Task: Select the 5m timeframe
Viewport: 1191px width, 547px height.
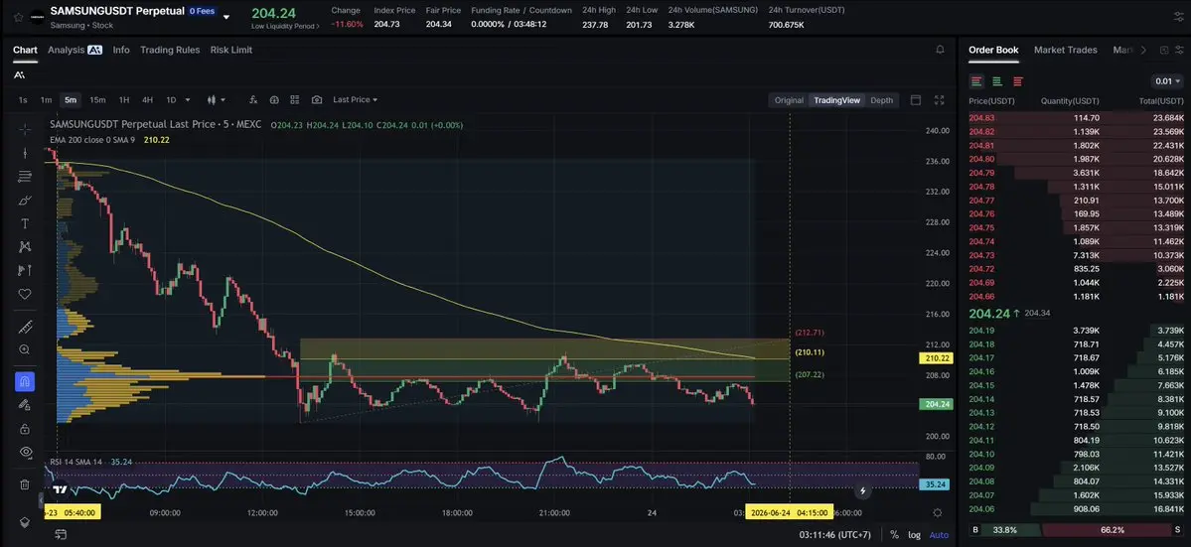Action: [71, 100]
